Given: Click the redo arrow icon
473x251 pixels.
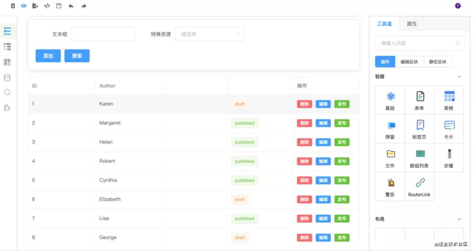Looking at the screenshot, I should (x=84, y=6).
